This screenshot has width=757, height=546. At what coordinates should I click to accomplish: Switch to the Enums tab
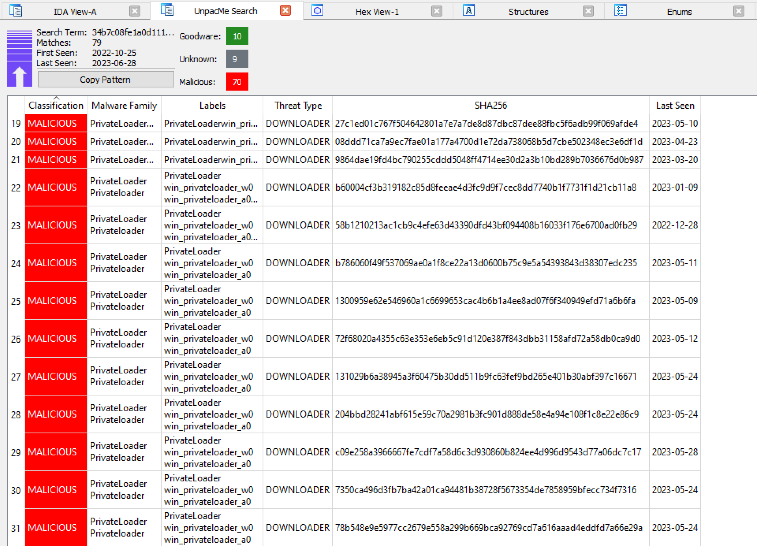[679, 12]
